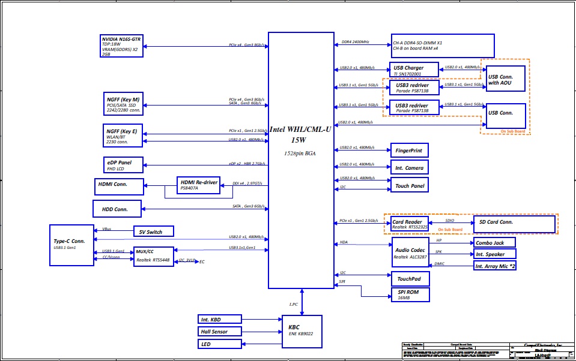Screen dimensions: 576x361
Task: Click the SPI ROM 16MB block
Action: click(x=410, y=294)
